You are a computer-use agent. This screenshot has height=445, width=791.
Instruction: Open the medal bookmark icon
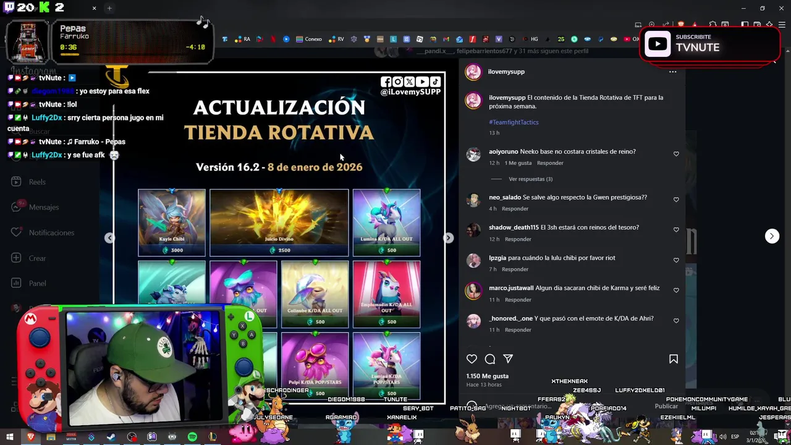[x=367, y=39]
